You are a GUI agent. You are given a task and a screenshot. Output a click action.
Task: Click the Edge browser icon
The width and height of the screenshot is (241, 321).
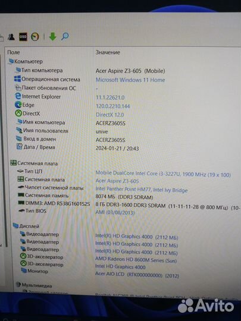18,105
